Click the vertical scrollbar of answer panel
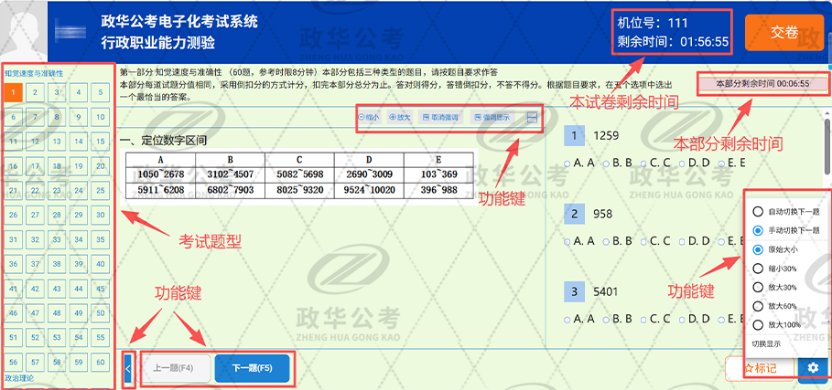Image resolution: width=832 pixels, height=390 pixels. [827, 145]
